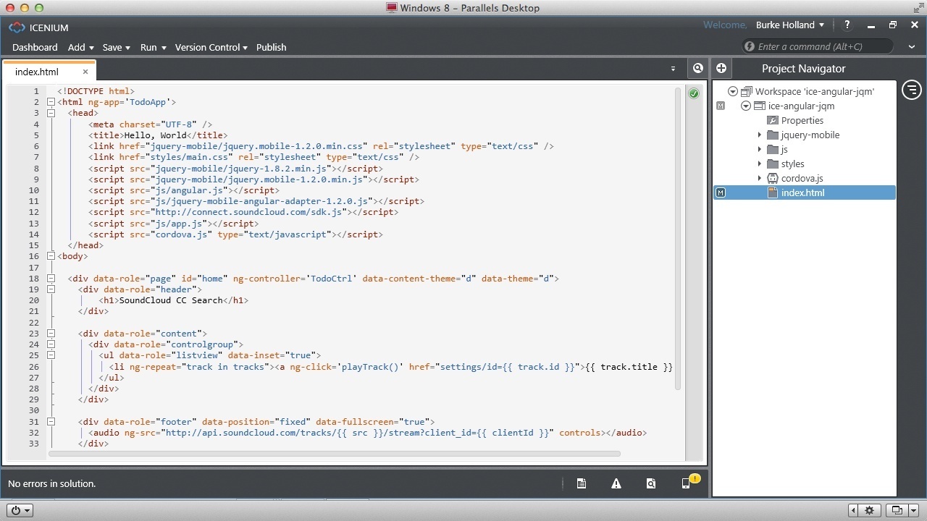Click the Parallels view mode windows icon
This screenshot has height=521, width=927.
point(897,511)
